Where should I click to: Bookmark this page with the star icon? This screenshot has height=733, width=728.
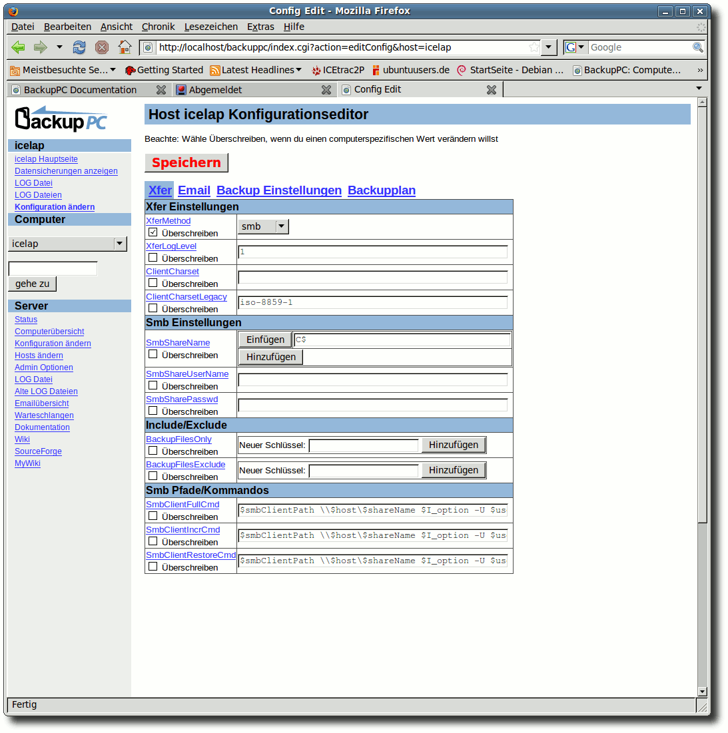coord(534,47)
